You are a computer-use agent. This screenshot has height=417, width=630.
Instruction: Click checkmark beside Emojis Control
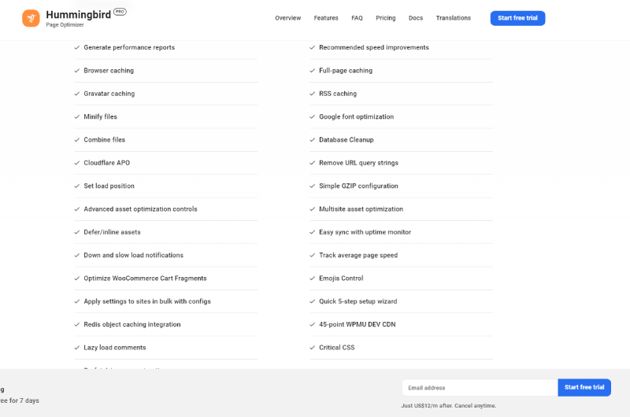pos(312,279)
